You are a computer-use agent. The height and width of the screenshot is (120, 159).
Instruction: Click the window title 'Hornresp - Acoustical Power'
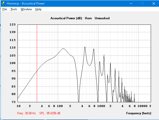(26, 3)
